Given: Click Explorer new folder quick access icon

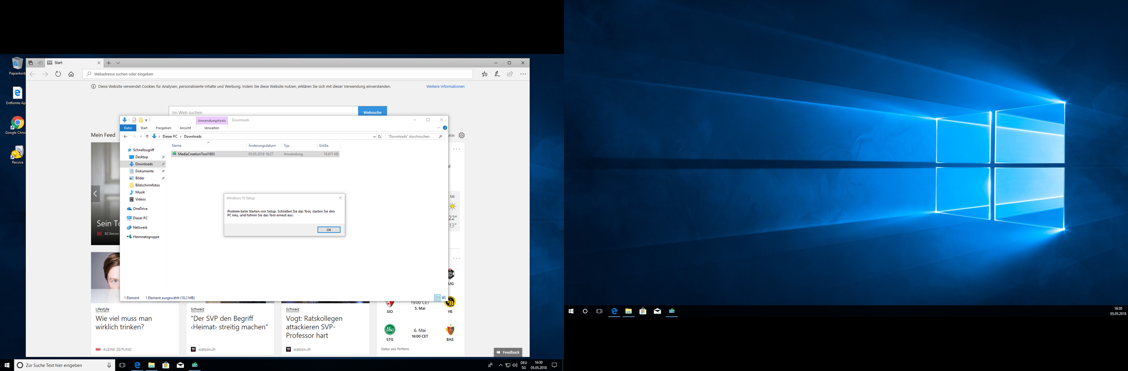Looking at the screenshot, I should pyautogui.click(x=141, y=120).
